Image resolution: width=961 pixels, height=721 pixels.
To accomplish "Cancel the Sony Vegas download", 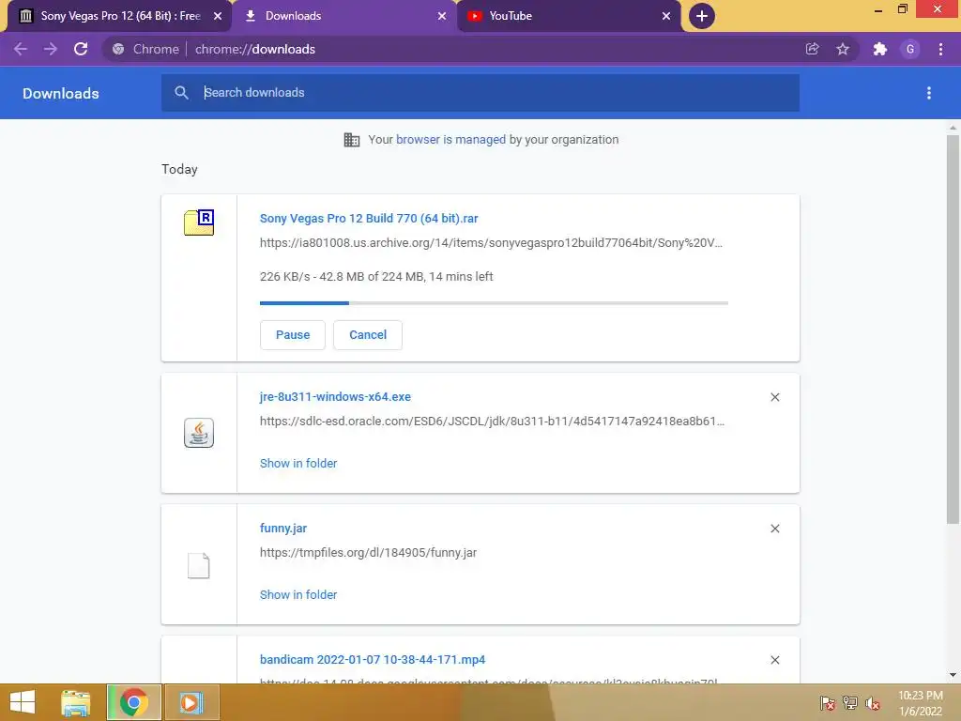I will pos(368,335).
